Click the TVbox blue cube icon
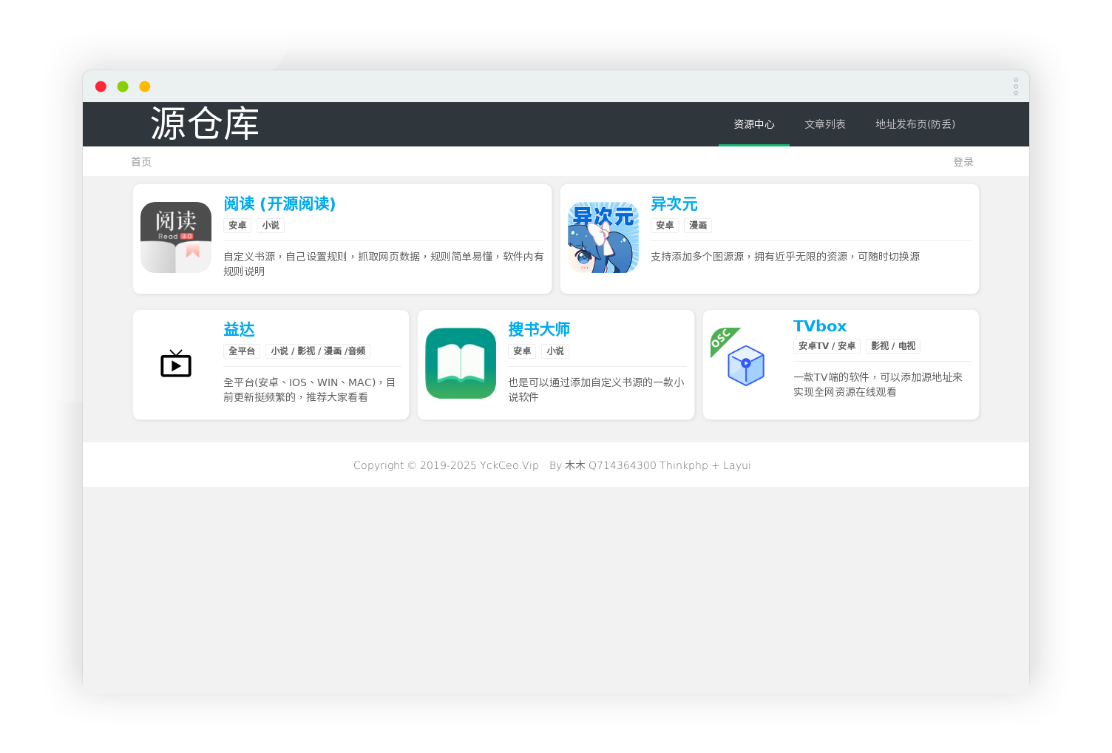Viewport: 1112px width, 753px height. pos(745,365)
